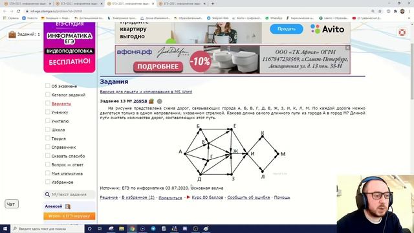The image size is (414, 233).
Task: Tick the box beside Школа
Action: [47, 129]
